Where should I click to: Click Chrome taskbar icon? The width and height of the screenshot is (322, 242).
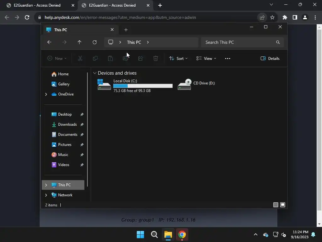[182, 234]
